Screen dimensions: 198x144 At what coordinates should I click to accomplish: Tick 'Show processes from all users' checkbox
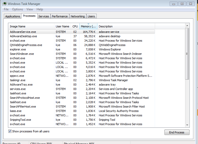[10, 131]
